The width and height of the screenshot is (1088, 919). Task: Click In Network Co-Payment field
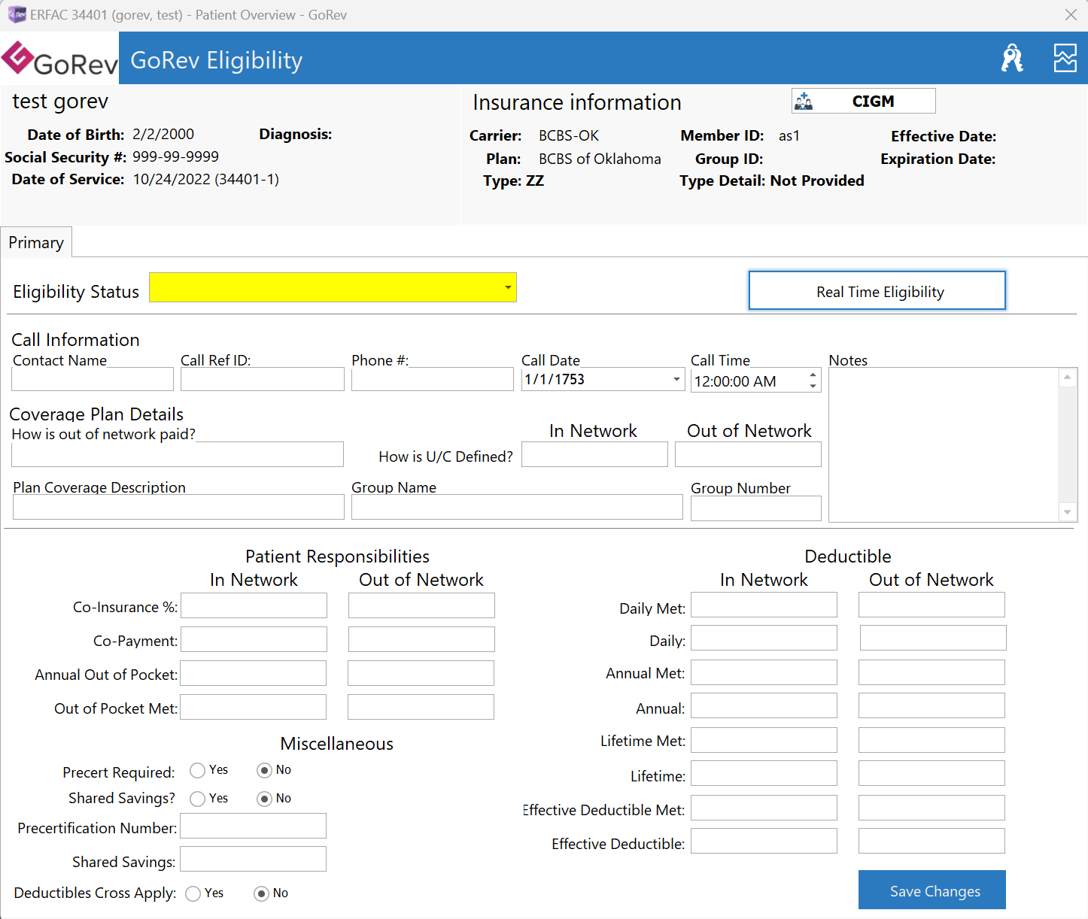pyautogui.click(x=254, y=639)
